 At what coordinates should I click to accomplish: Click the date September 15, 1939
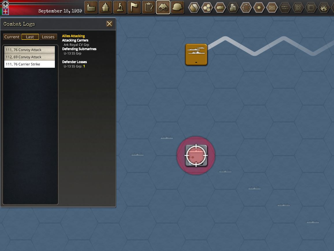pos(60,11)
